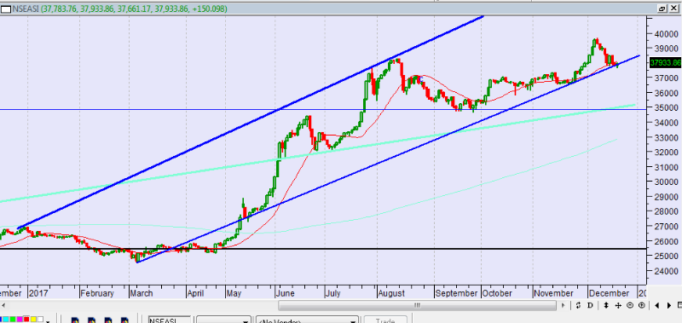
Task: Click the July label on time axis
Action: [x=332, y=293]
